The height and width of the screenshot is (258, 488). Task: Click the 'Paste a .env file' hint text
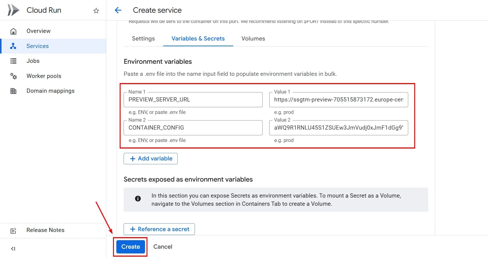click(230, 74)
